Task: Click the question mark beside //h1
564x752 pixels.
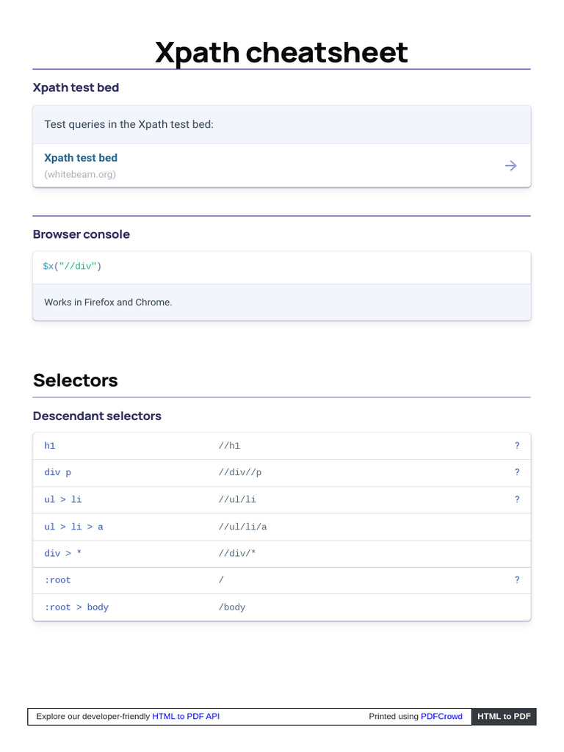Action: pos(517,446)
